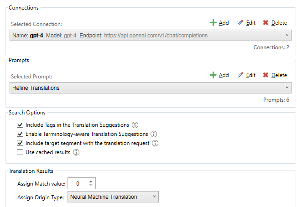The image size is (297, 207).
Task: Click the red X Delete icon in Connections
Action: (x=266, y=23)
